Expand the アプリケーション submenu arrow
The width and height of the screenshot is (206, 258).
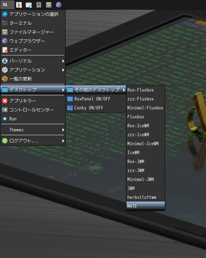pos(63,70)
